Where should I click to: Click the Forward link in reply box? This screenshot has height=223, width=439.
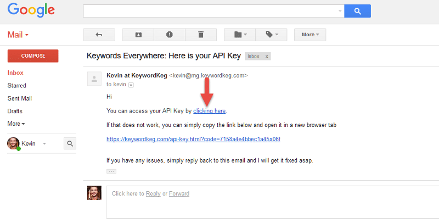179,193
